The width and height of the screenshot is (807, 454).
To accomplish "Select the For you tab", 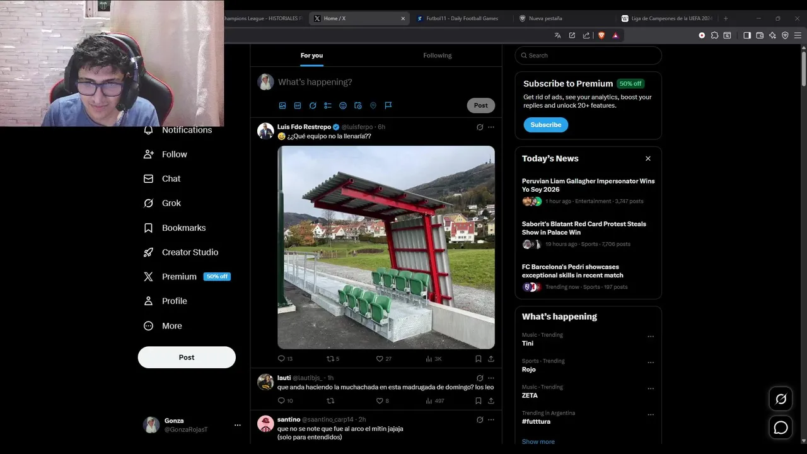I will coord(311,55).
